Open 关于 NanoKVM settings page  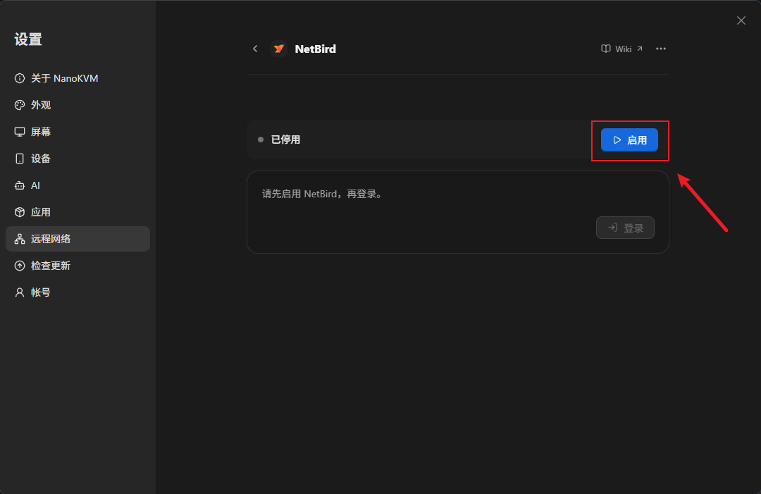(x=78, y=78)
